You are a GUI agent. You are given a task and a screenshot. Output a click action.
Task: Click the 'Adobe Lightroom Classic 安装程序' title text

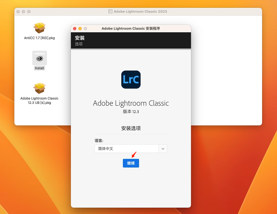(x=131, y=29)
